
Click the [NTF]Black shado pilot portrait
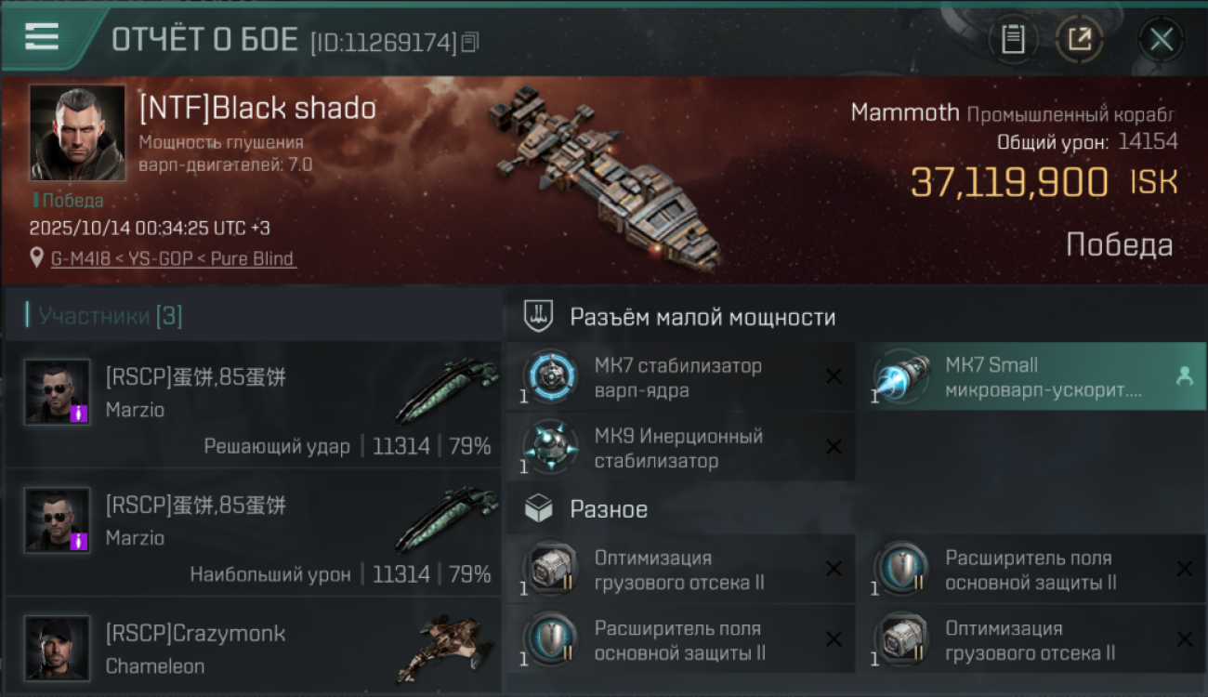pos(77,132)
